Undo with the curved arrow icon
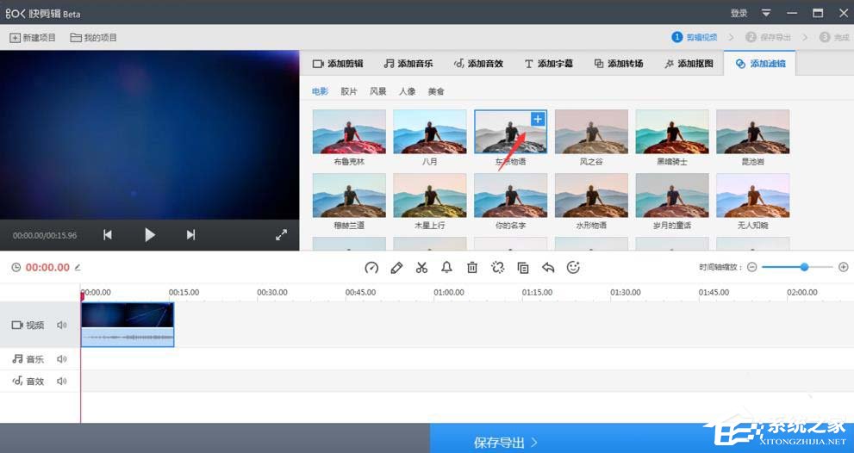 548,267
